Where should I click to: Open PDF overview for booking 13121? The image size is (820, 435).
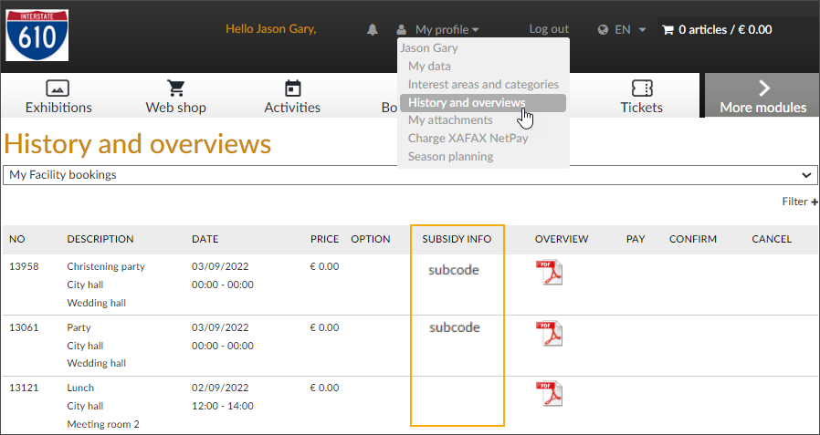[549, 394]
